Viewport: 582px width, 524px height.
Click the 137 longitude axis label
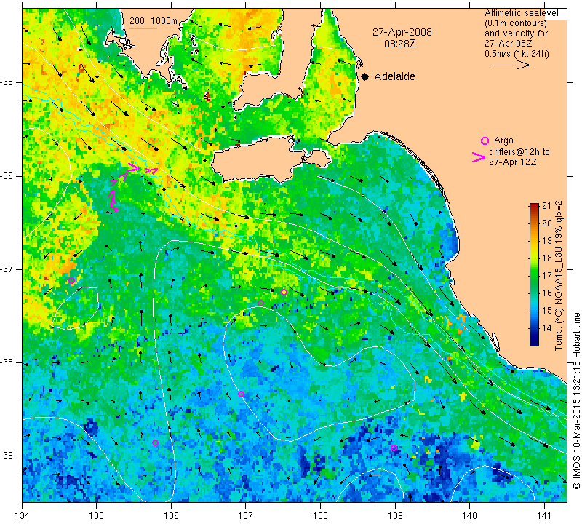click(x=246, y=516)
